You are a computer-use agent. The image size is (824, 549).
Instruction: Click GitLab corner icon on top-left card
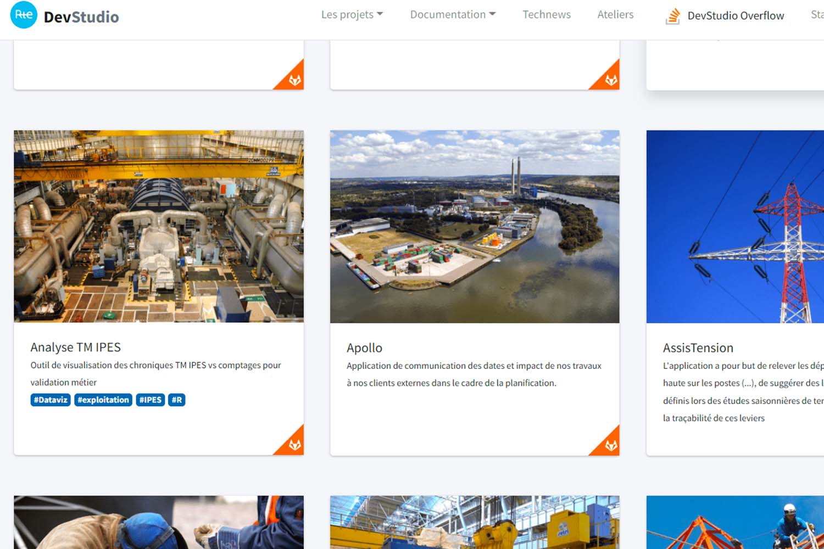coord(294,80)
